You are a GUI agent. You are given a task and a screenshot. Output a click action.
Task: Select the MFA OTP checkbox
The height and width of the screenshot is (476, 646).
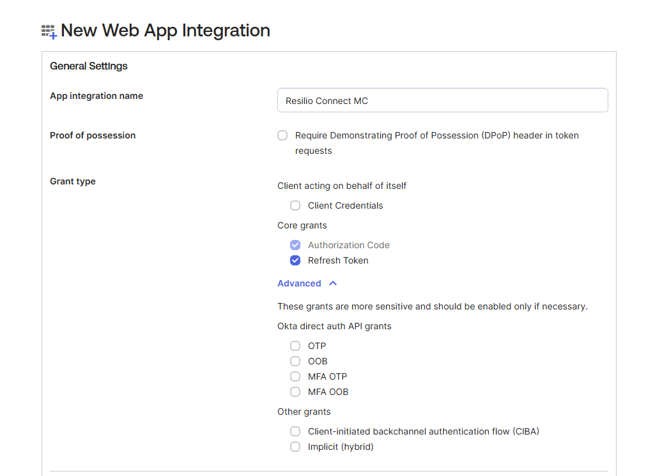[x=295, y=376]
